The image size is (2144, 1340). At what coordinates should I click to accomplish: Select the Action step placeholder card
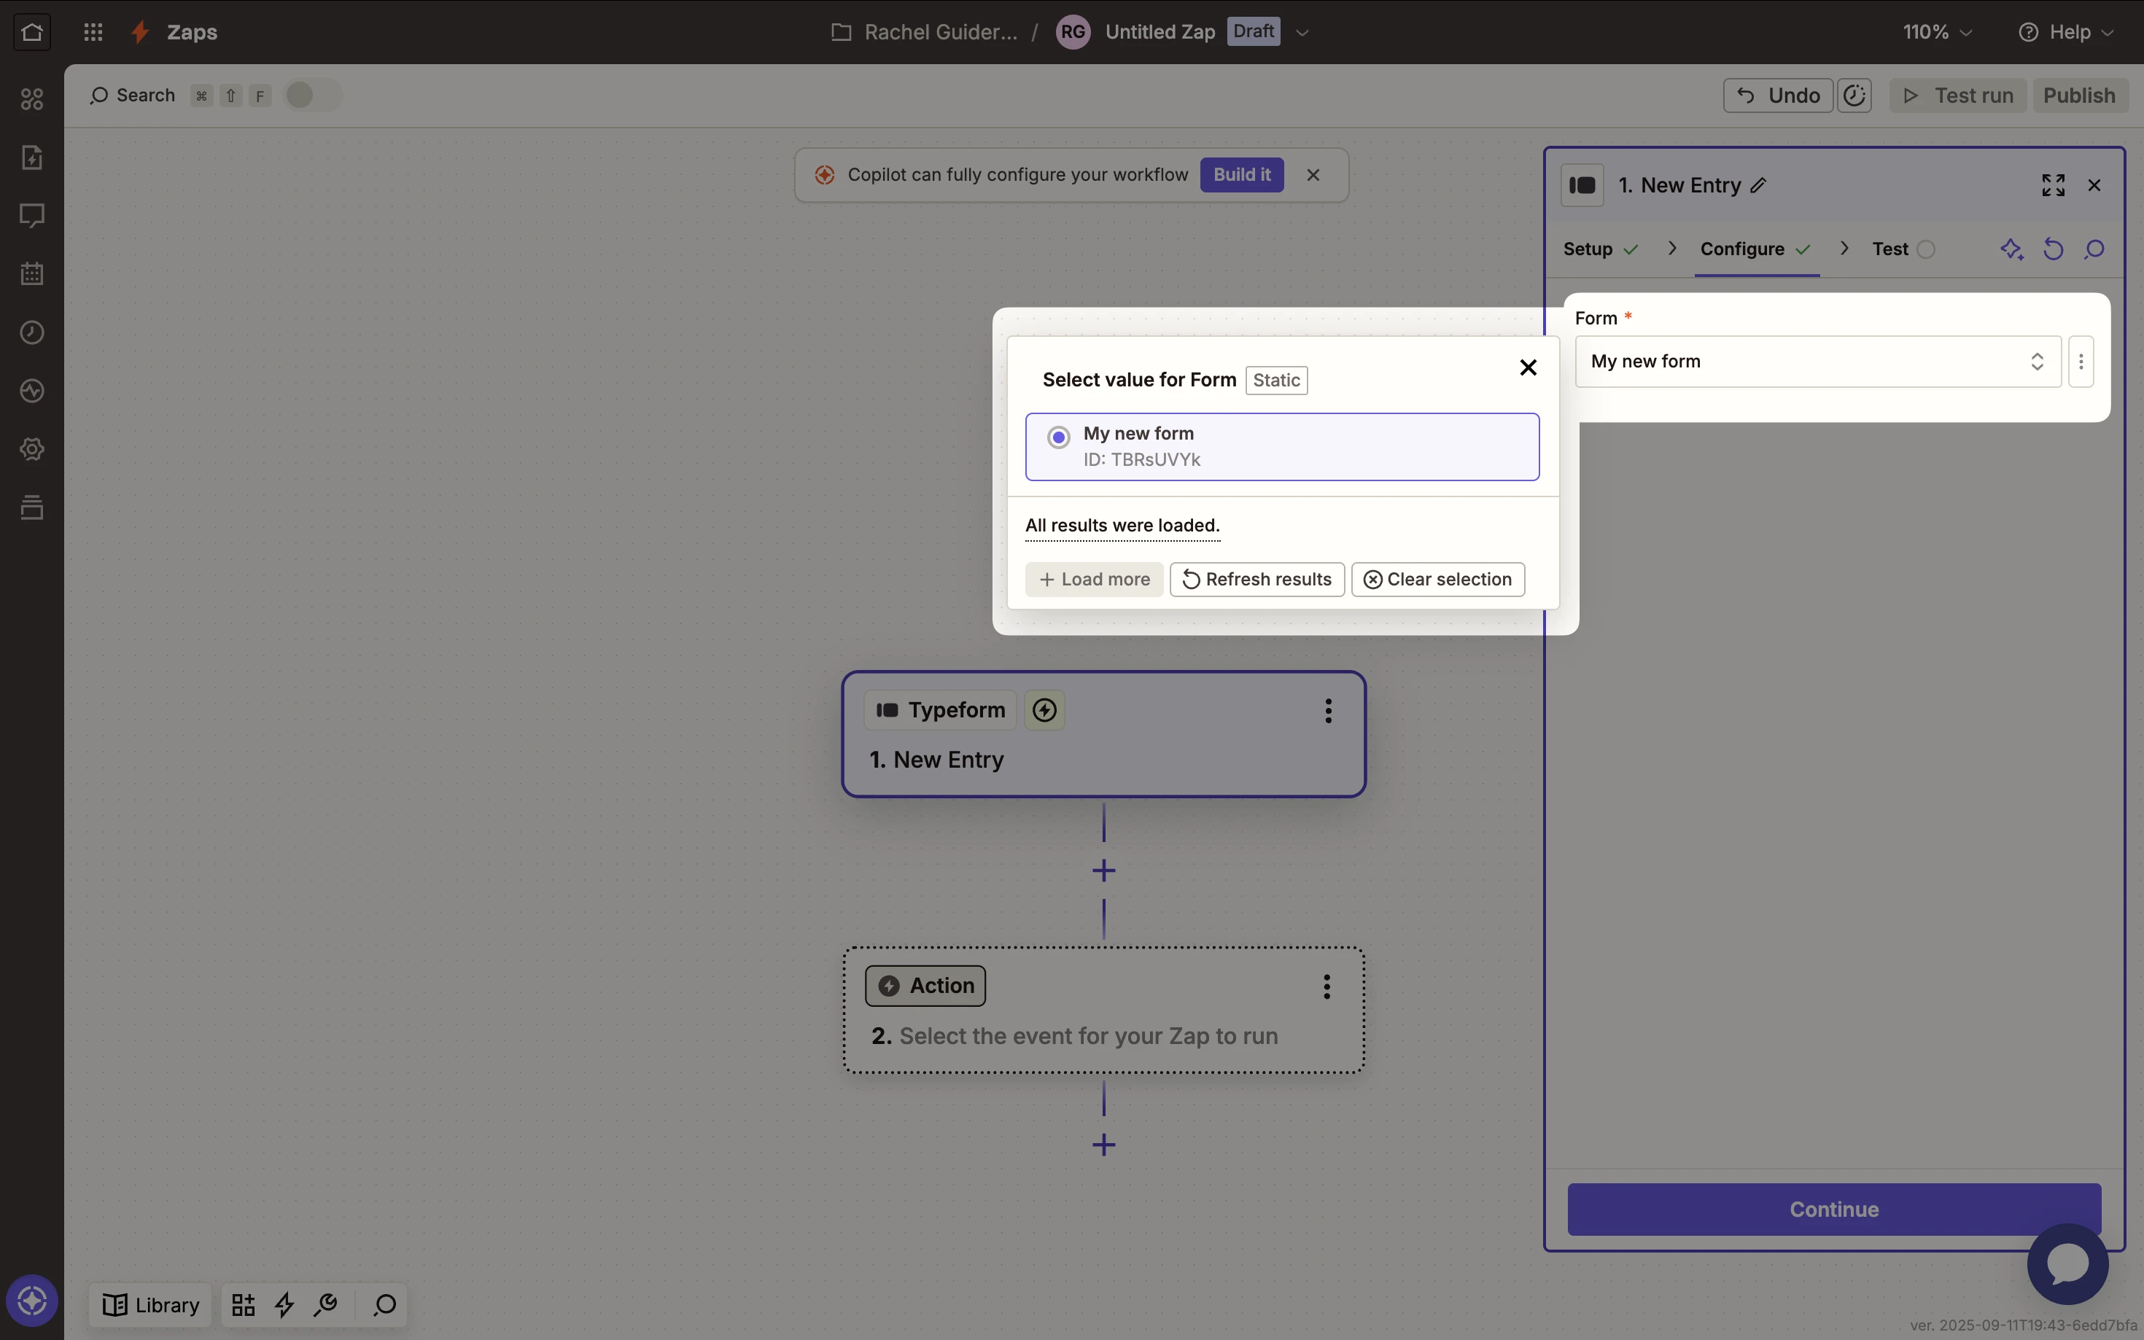1103,1010
